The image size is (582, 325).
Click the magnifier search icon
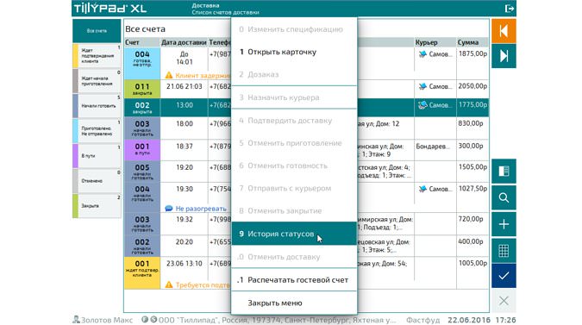(x=504, y=197)
